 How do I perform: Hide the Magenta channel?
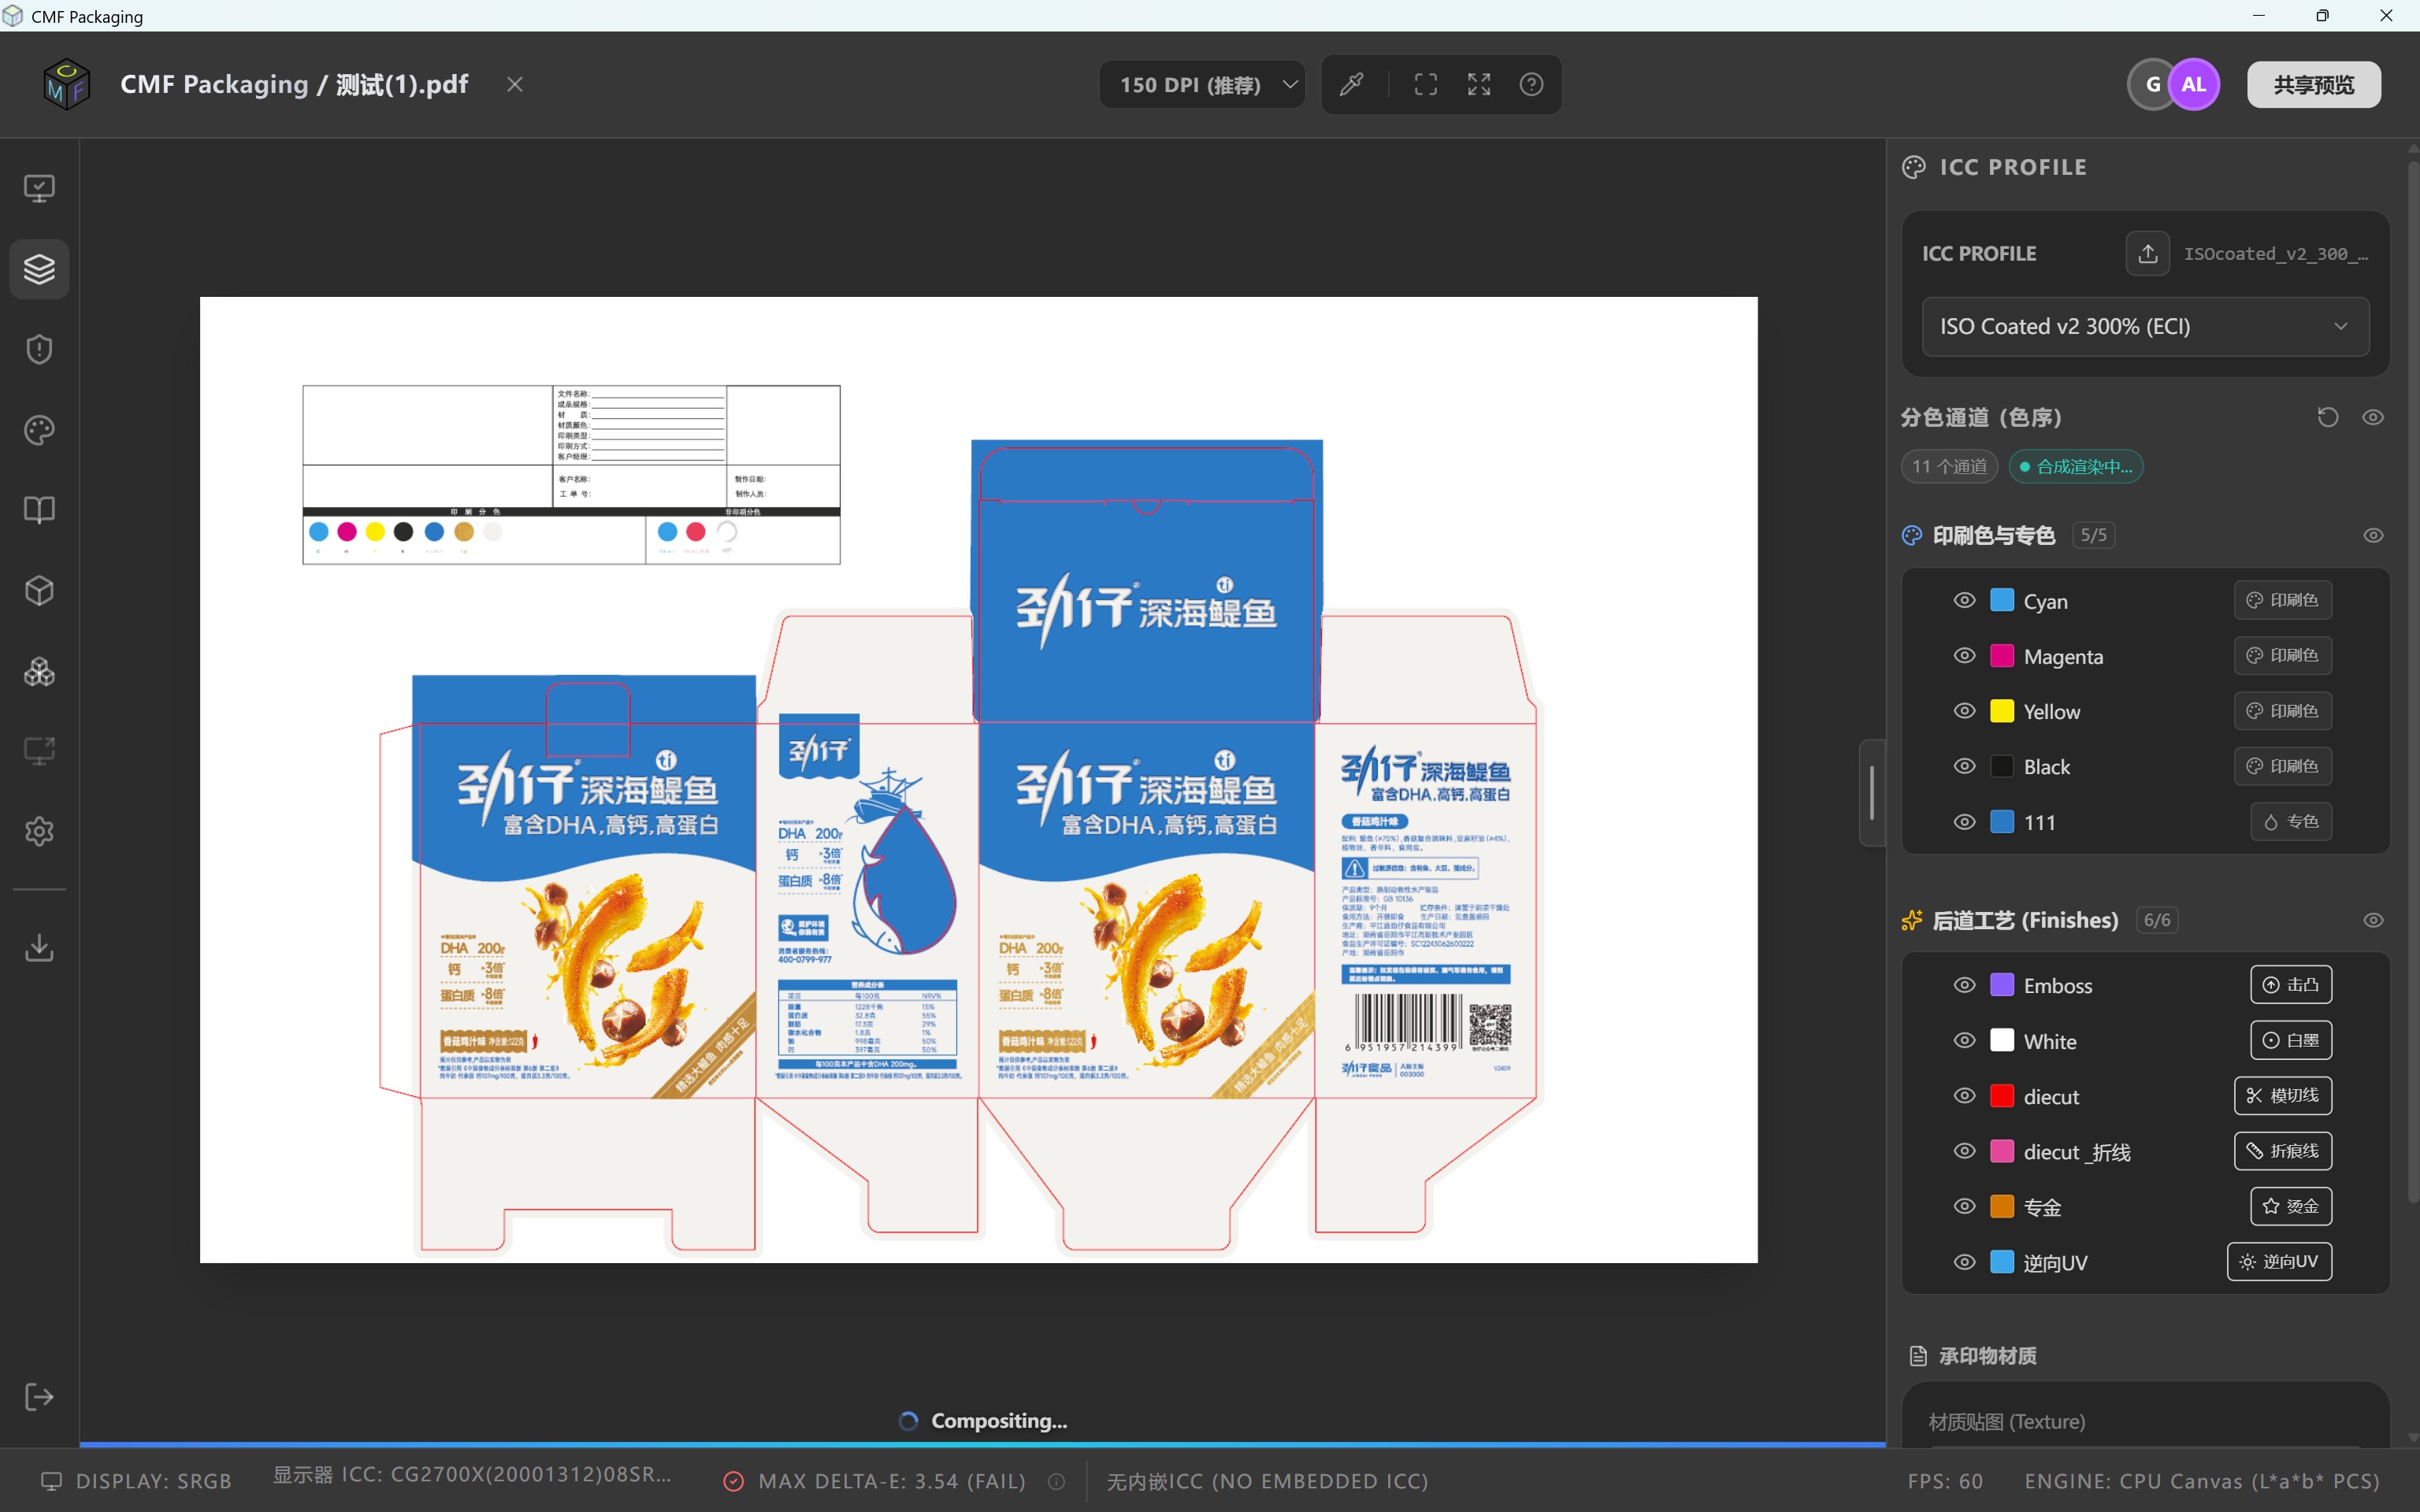[1964, 656]
